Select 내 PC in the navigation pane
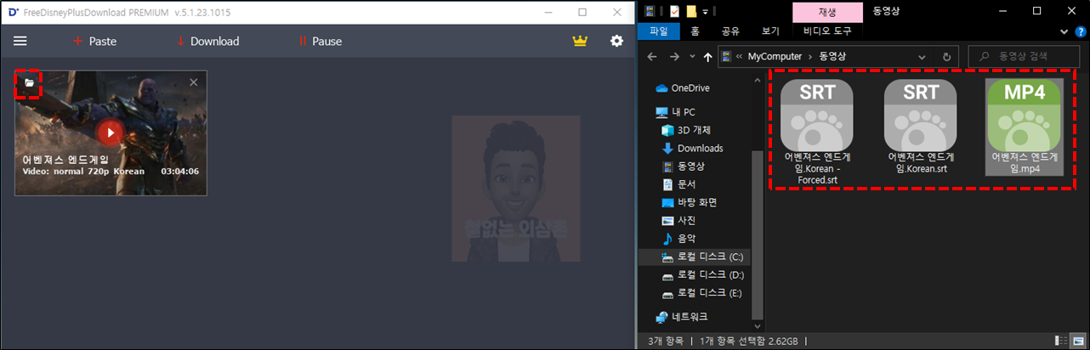The image size is (1090, 350). click(x=676, y=112)
